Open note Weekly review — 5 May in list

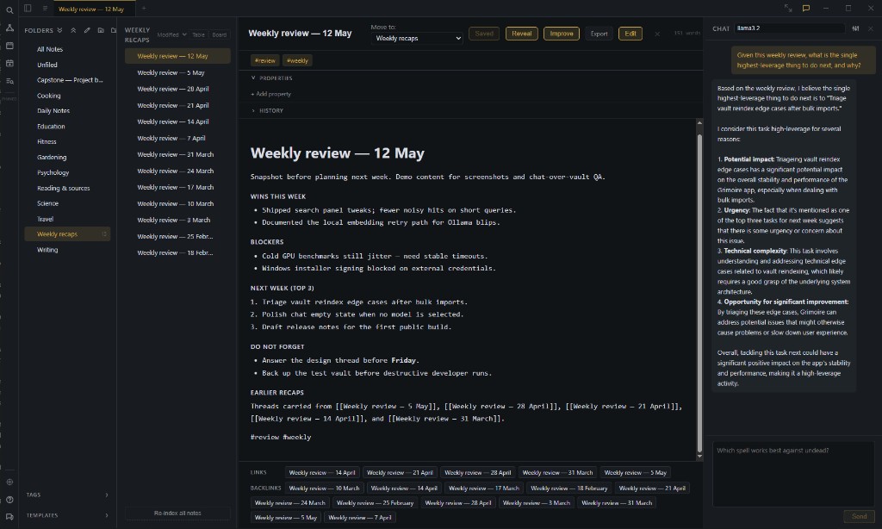point(177,72)
